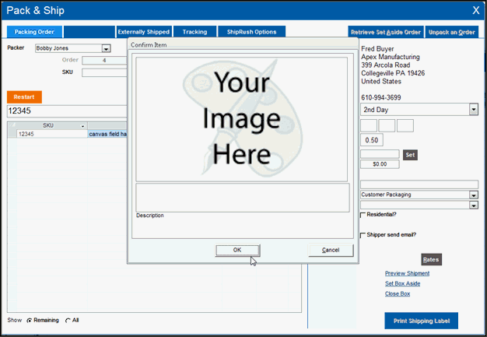Switch to the Packing Order tab
487x337 pixels.
click(x=34, y=32)
